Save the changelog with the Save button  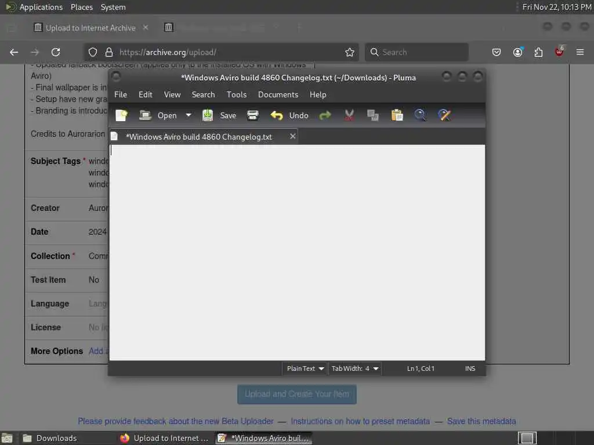[x=219, y=115]
